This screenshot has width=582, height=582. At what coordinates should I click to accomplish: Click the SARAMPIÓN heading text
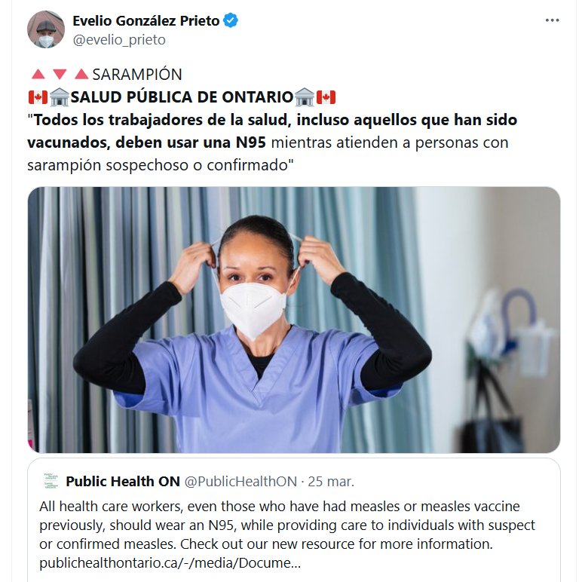(x=137, y=74)
